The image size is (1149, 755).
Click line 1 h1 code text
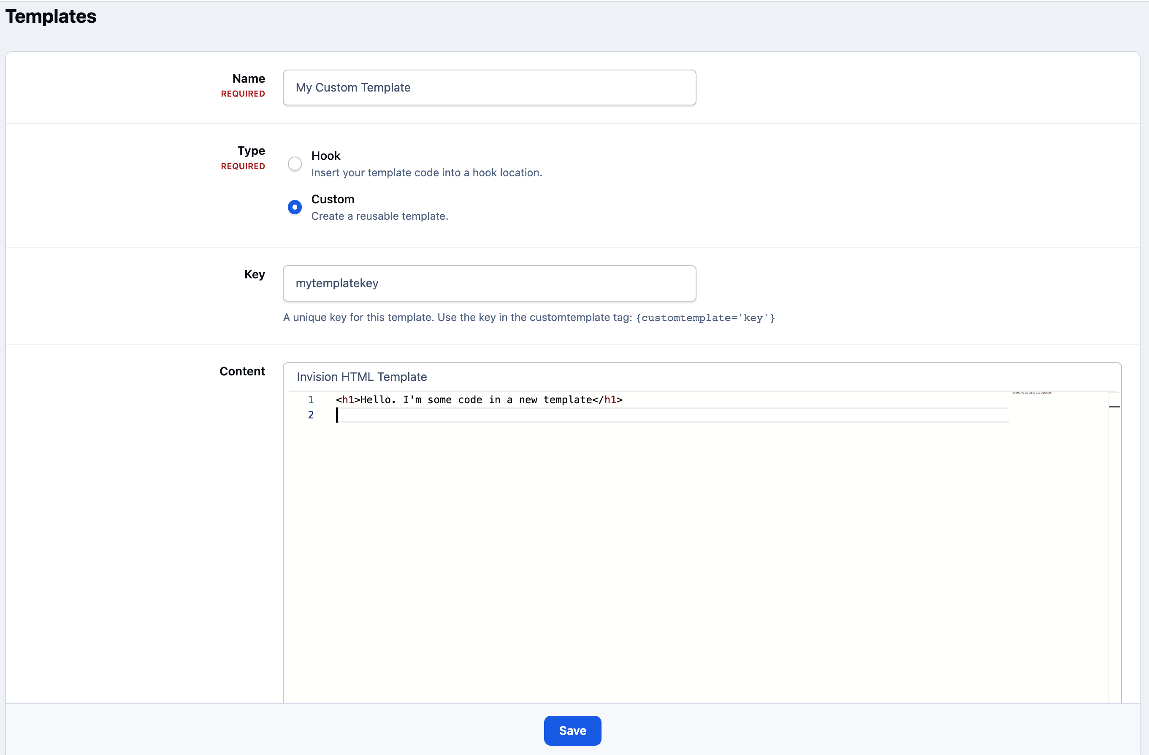pyautogui.click(x=479, y=399)
